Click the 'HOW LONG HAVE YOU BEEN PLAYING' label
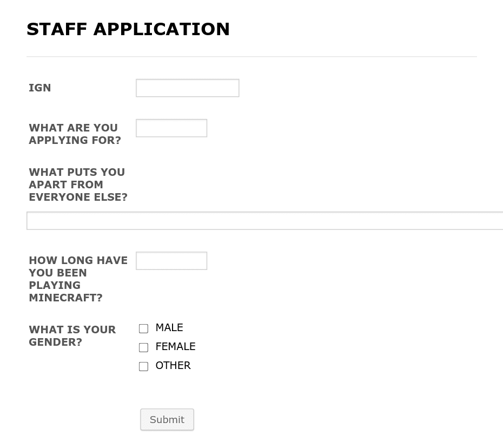 tap(78, 279)
